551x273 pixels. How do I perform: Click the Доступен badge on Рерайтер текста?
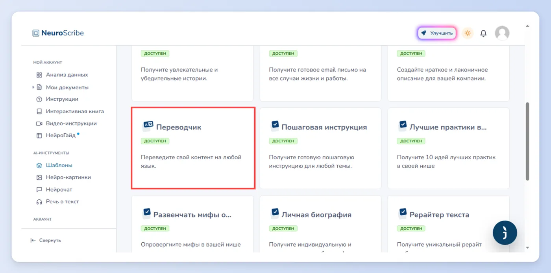(411, 229)
